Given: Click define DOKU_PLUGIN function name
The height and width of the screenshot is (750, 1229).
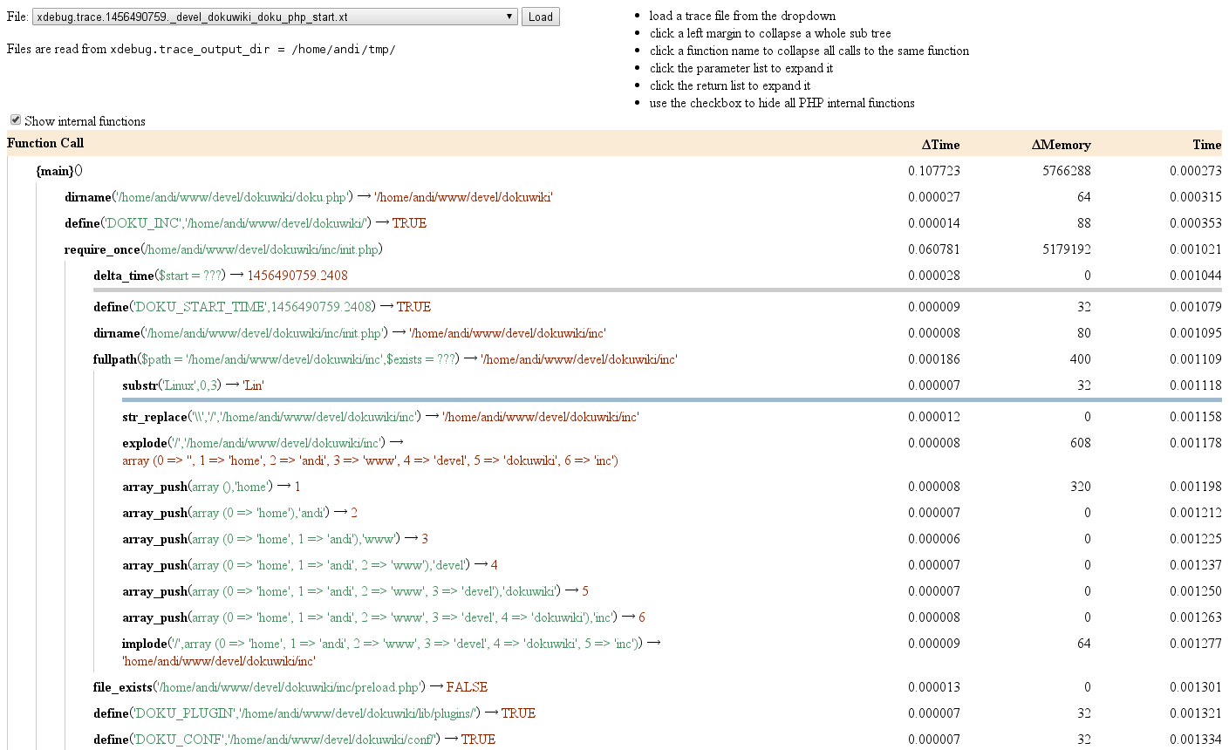Looking at the screenshot, I should click(110, 713).
